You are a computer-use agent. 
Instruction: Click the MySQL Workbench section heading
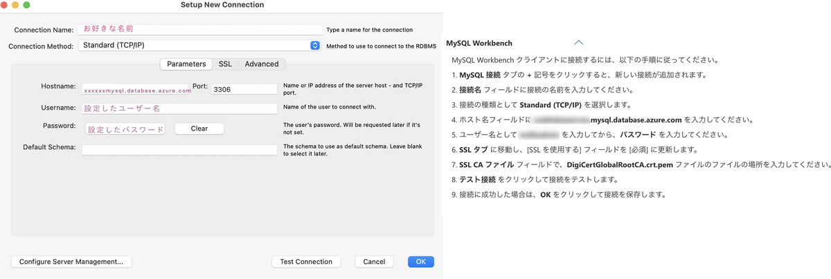pyautogui.click(x=479, y=43)
